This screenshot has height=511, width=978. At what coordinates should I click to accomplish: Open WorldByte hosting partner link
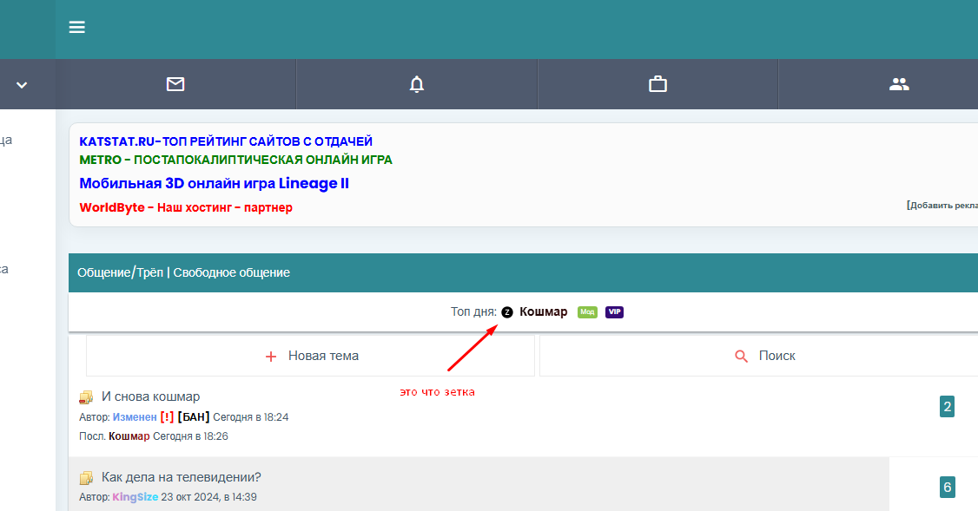pos(186,207)
